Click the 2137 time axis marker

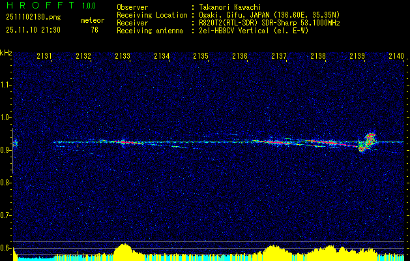(279, 56)
